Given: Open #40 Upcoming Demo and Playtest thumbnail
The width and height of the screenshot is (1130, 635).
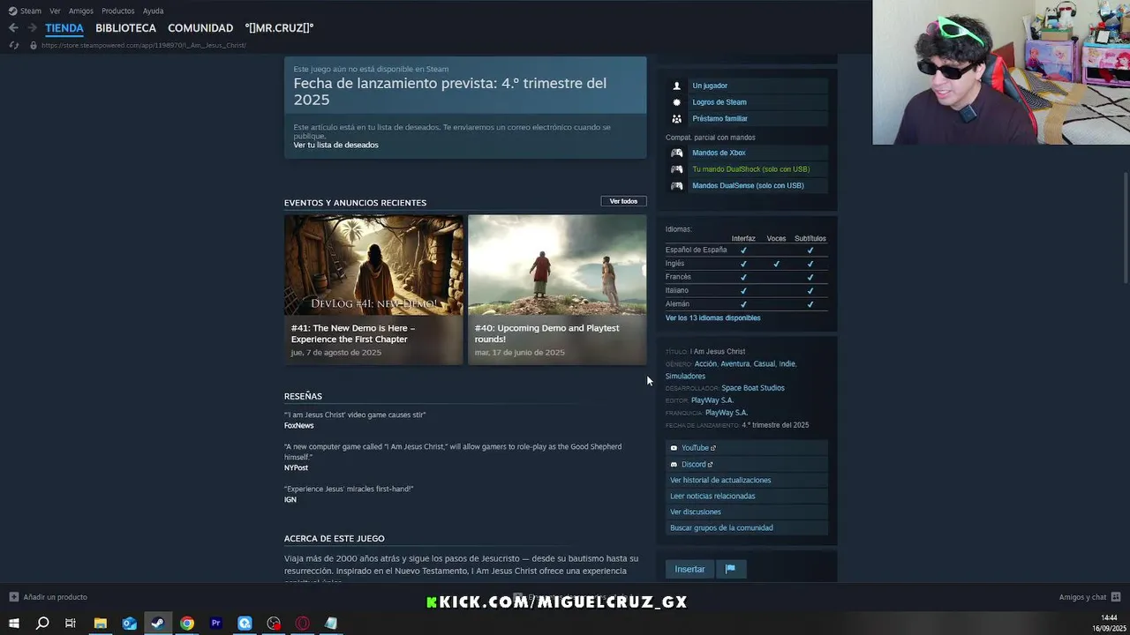Looking at the screenshot, I should pos(557,265).
